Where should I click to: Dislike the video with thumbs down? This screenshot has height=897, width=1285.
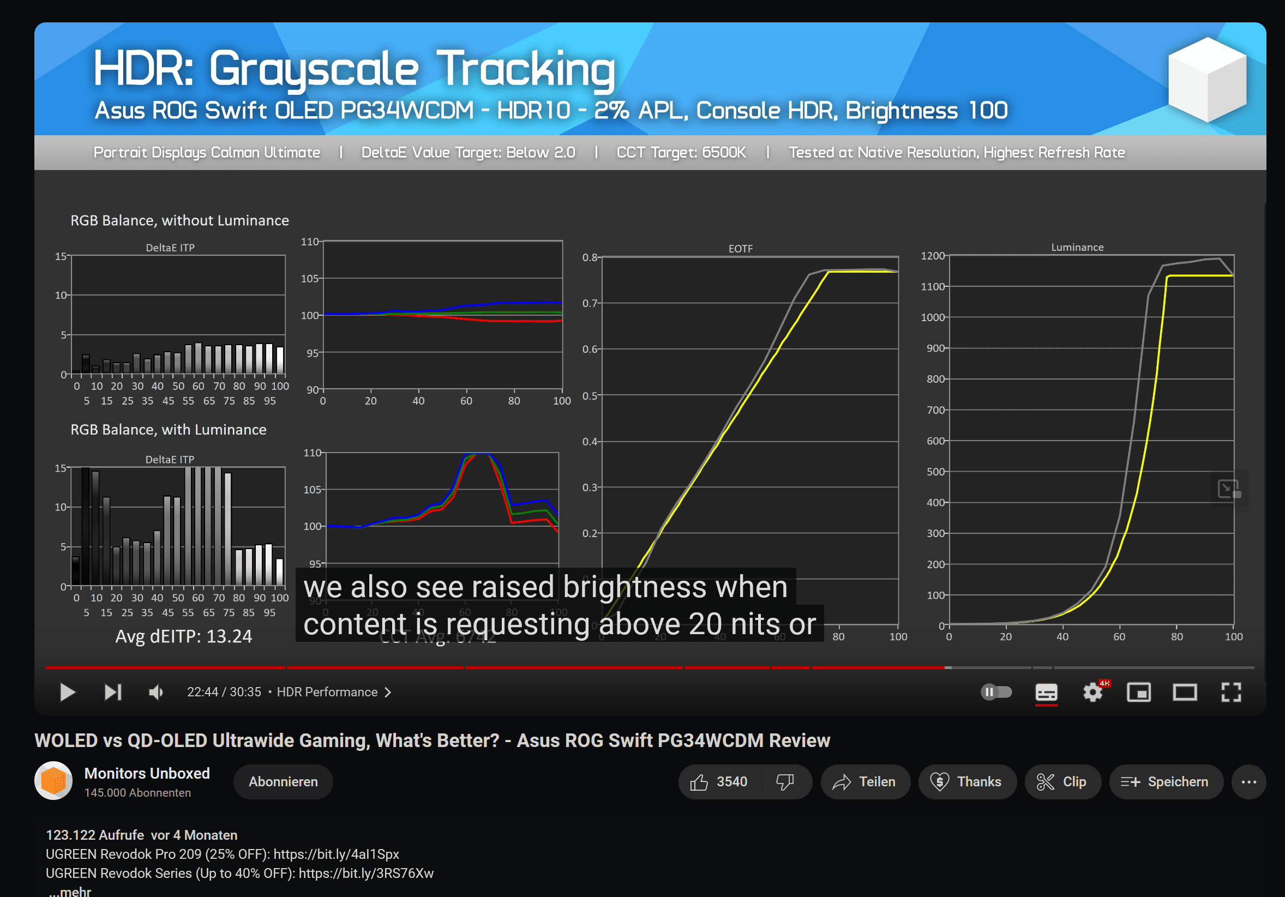(785, 782)
